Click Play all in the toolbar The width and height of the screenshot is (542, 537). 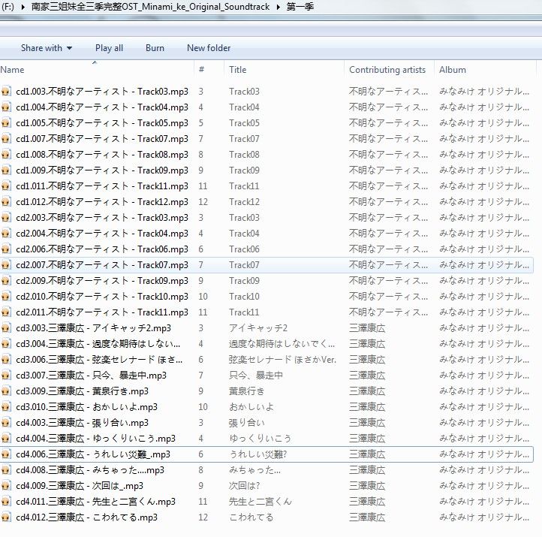tap(109, 48)
